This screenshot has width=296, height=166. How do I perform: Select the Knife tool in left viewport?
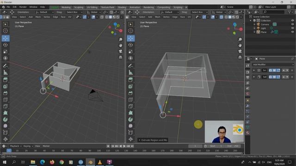click(x=5, y=107)
